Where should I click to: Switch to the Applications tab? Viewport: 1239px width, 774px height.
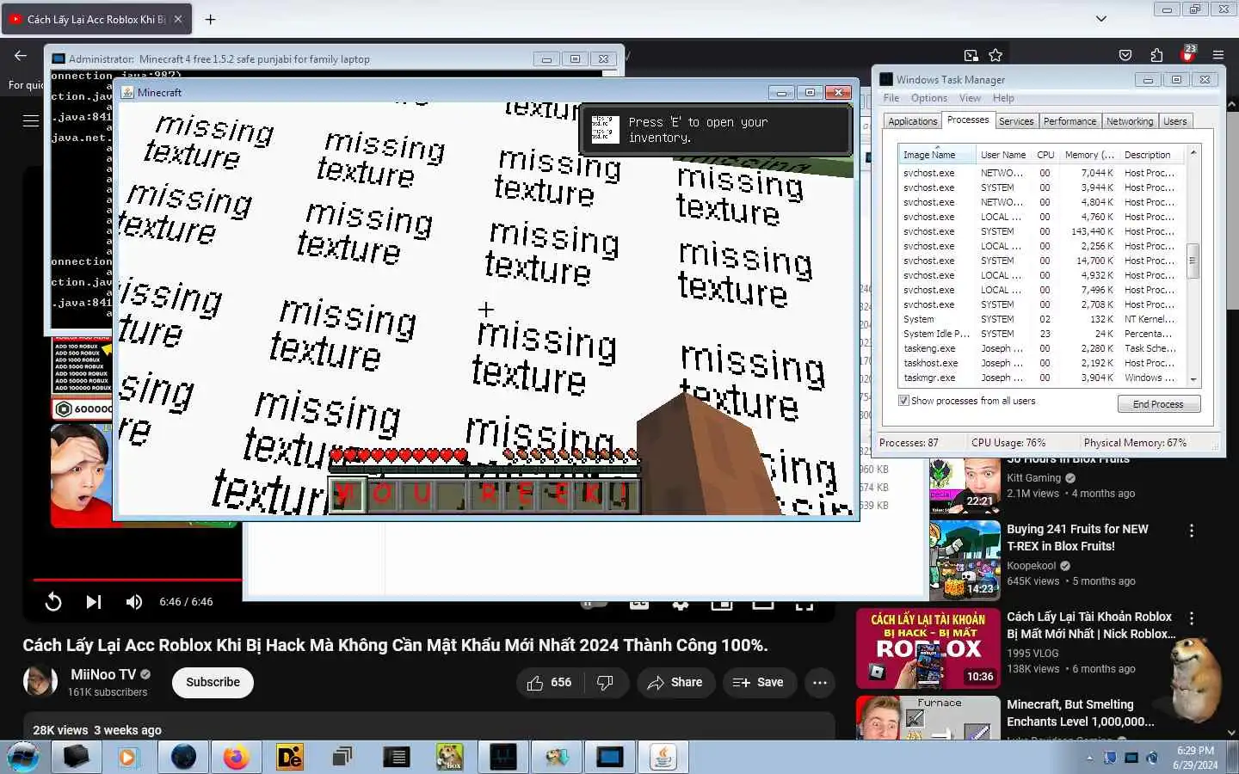point(912,121)
